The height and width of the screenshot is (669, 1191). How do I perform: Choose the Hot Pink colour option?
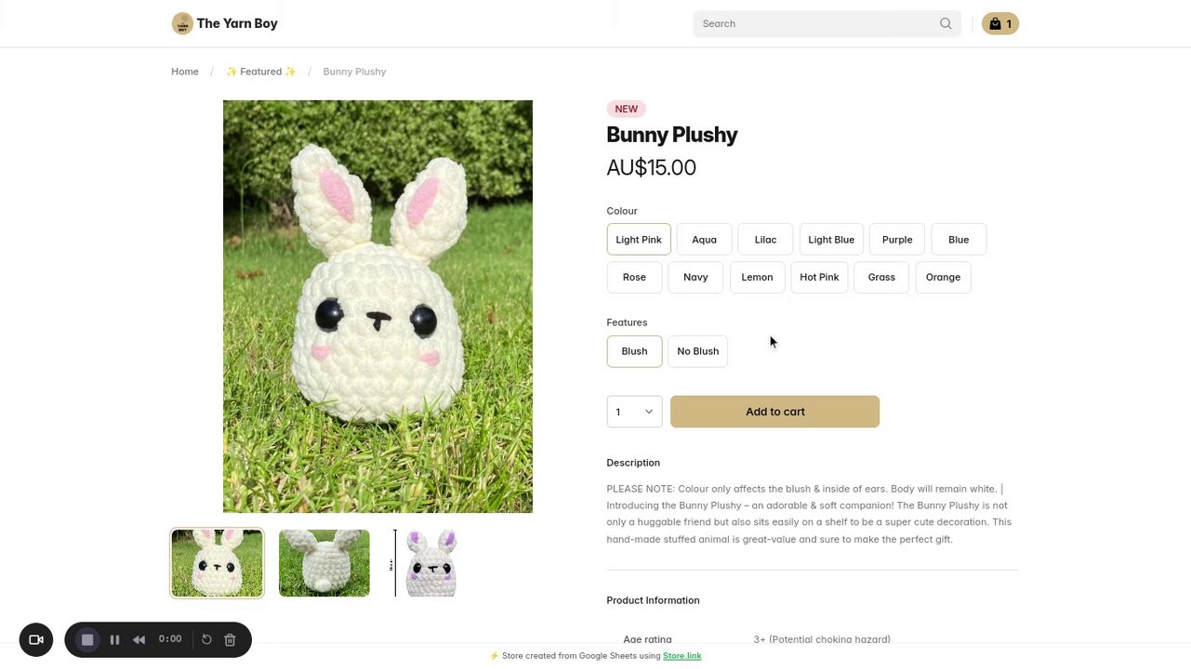coord(819,277)
